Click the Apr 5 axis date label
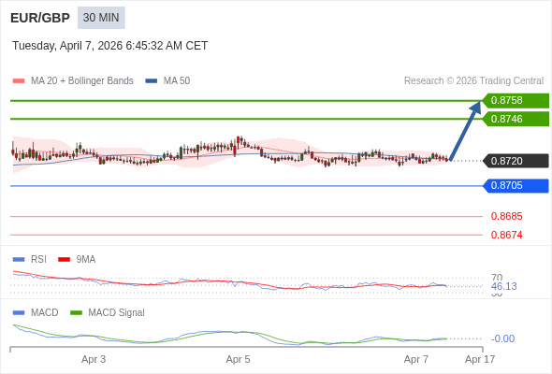 [238, 360]
